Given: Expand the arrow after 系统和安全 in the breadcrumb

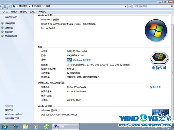Looking at the screenshot, I should [x=44, y=6].
